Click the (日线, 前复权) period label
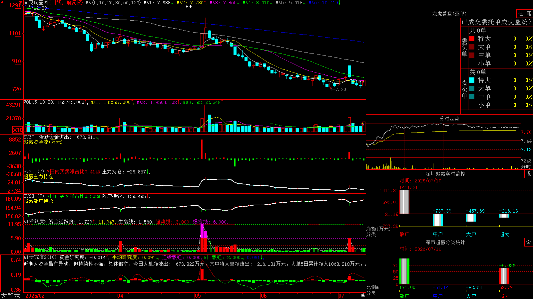This screenshot has height=299, width=533. (x=66, y=3)
